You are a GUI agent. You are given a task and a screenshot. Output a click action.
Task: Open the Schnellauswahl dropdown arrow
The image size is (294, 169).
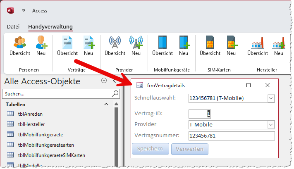point(271,98)
